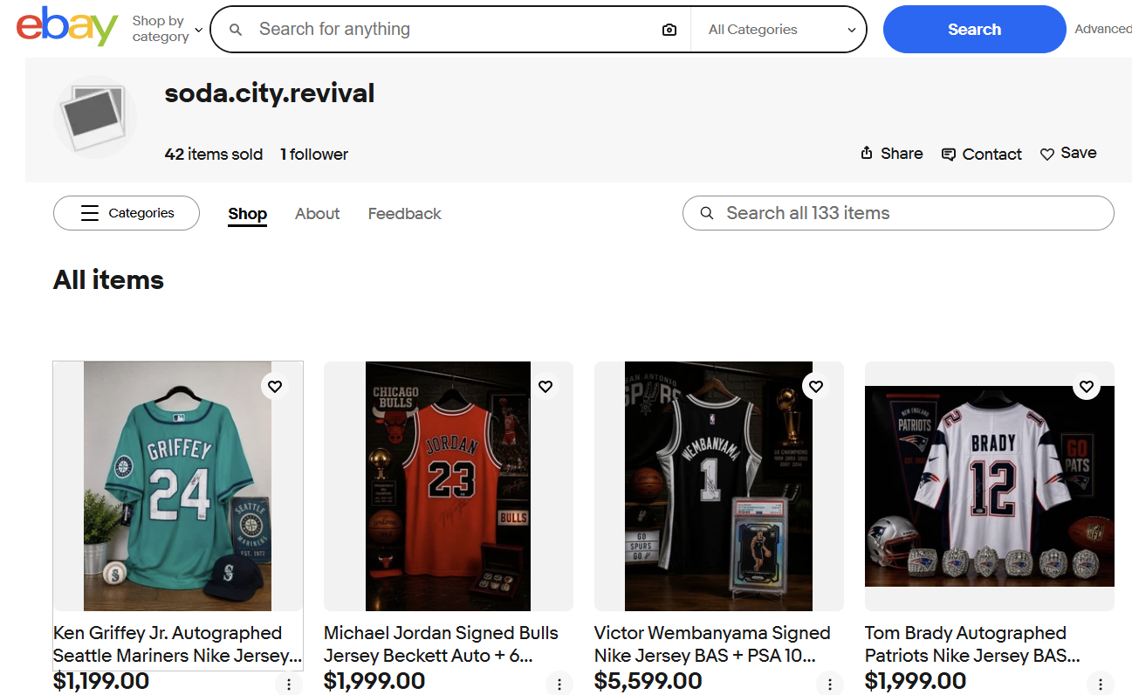Image resolution: width=1132 pixels, height=695 pixels.
Task: Add Ken Griffey Jr. jersey to watchlist
Action: [275, 386]
